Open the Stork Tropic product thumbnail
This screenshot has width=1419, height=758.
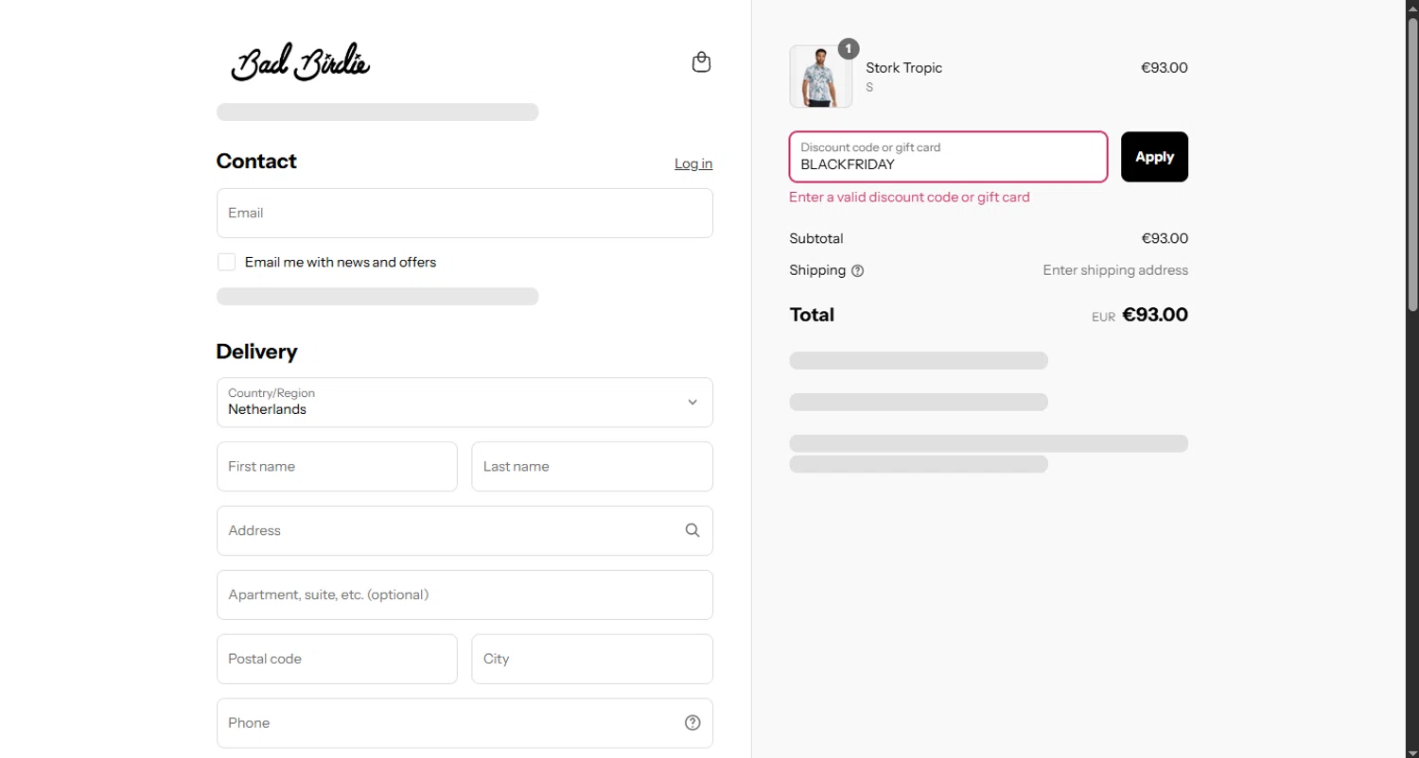coord(820,77)
